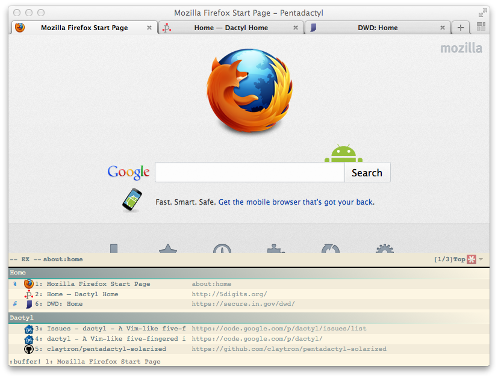Select buffer '4: dactyl - A Vim-like five-fingered'
Screen dimensions: 498x378
(x=249, y=339)
